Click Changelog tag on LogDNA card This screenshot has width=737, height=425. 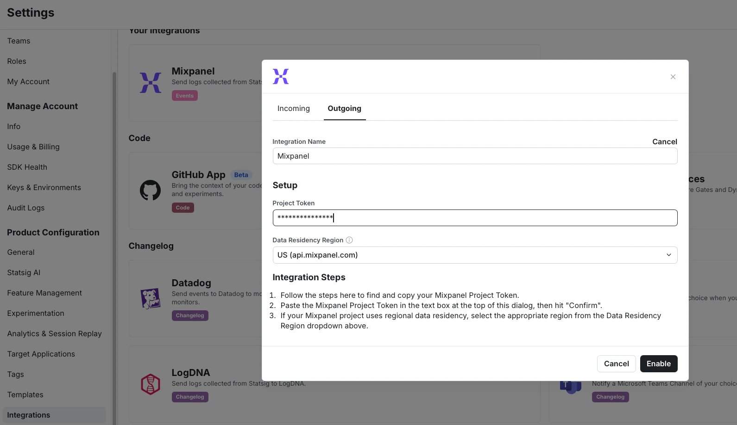pyautogui.click(x=190, y=397)
